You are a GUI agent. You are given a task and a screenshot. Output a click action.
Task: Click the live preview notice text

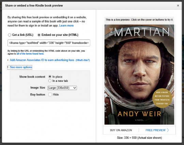click(x=139, y=20)
